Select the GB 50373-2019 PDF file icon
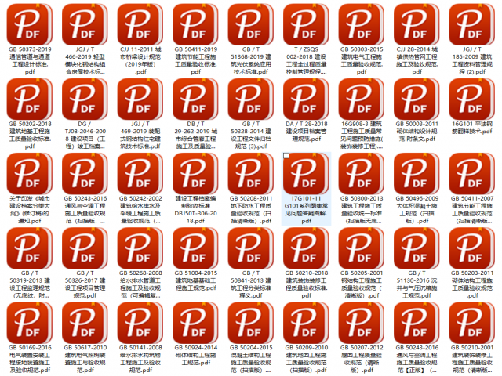The image size is (502, 376). coord(30,24)
